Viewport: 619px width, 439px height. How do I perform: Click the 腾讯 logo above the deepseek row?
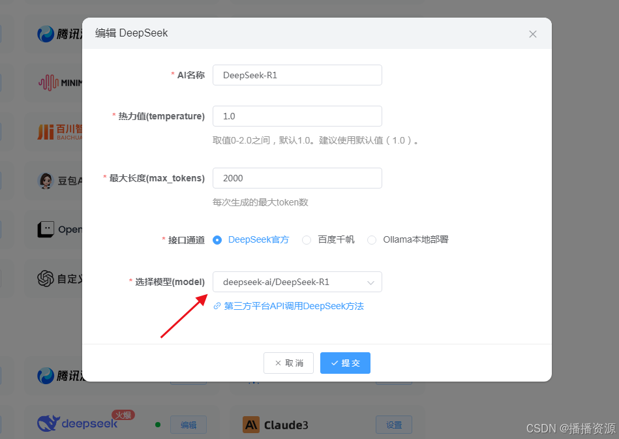click(x=46, y=376)
